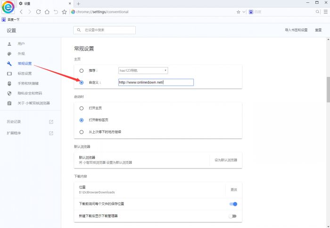This screenshot has width=330, height=228.
Task: Click the browser logo icon
Action: [x=8, y=7]
